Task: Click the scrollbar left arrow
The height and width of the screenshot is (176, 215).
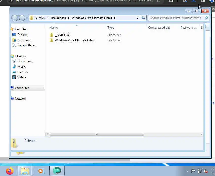Action: tap(47, 134)
